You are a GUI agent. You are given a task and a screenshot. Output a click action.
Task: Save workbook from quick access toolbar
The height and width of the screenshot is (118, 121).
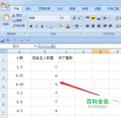point(2,40)
